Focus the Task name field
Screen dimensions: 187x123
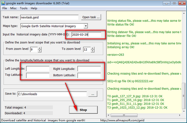49,17
